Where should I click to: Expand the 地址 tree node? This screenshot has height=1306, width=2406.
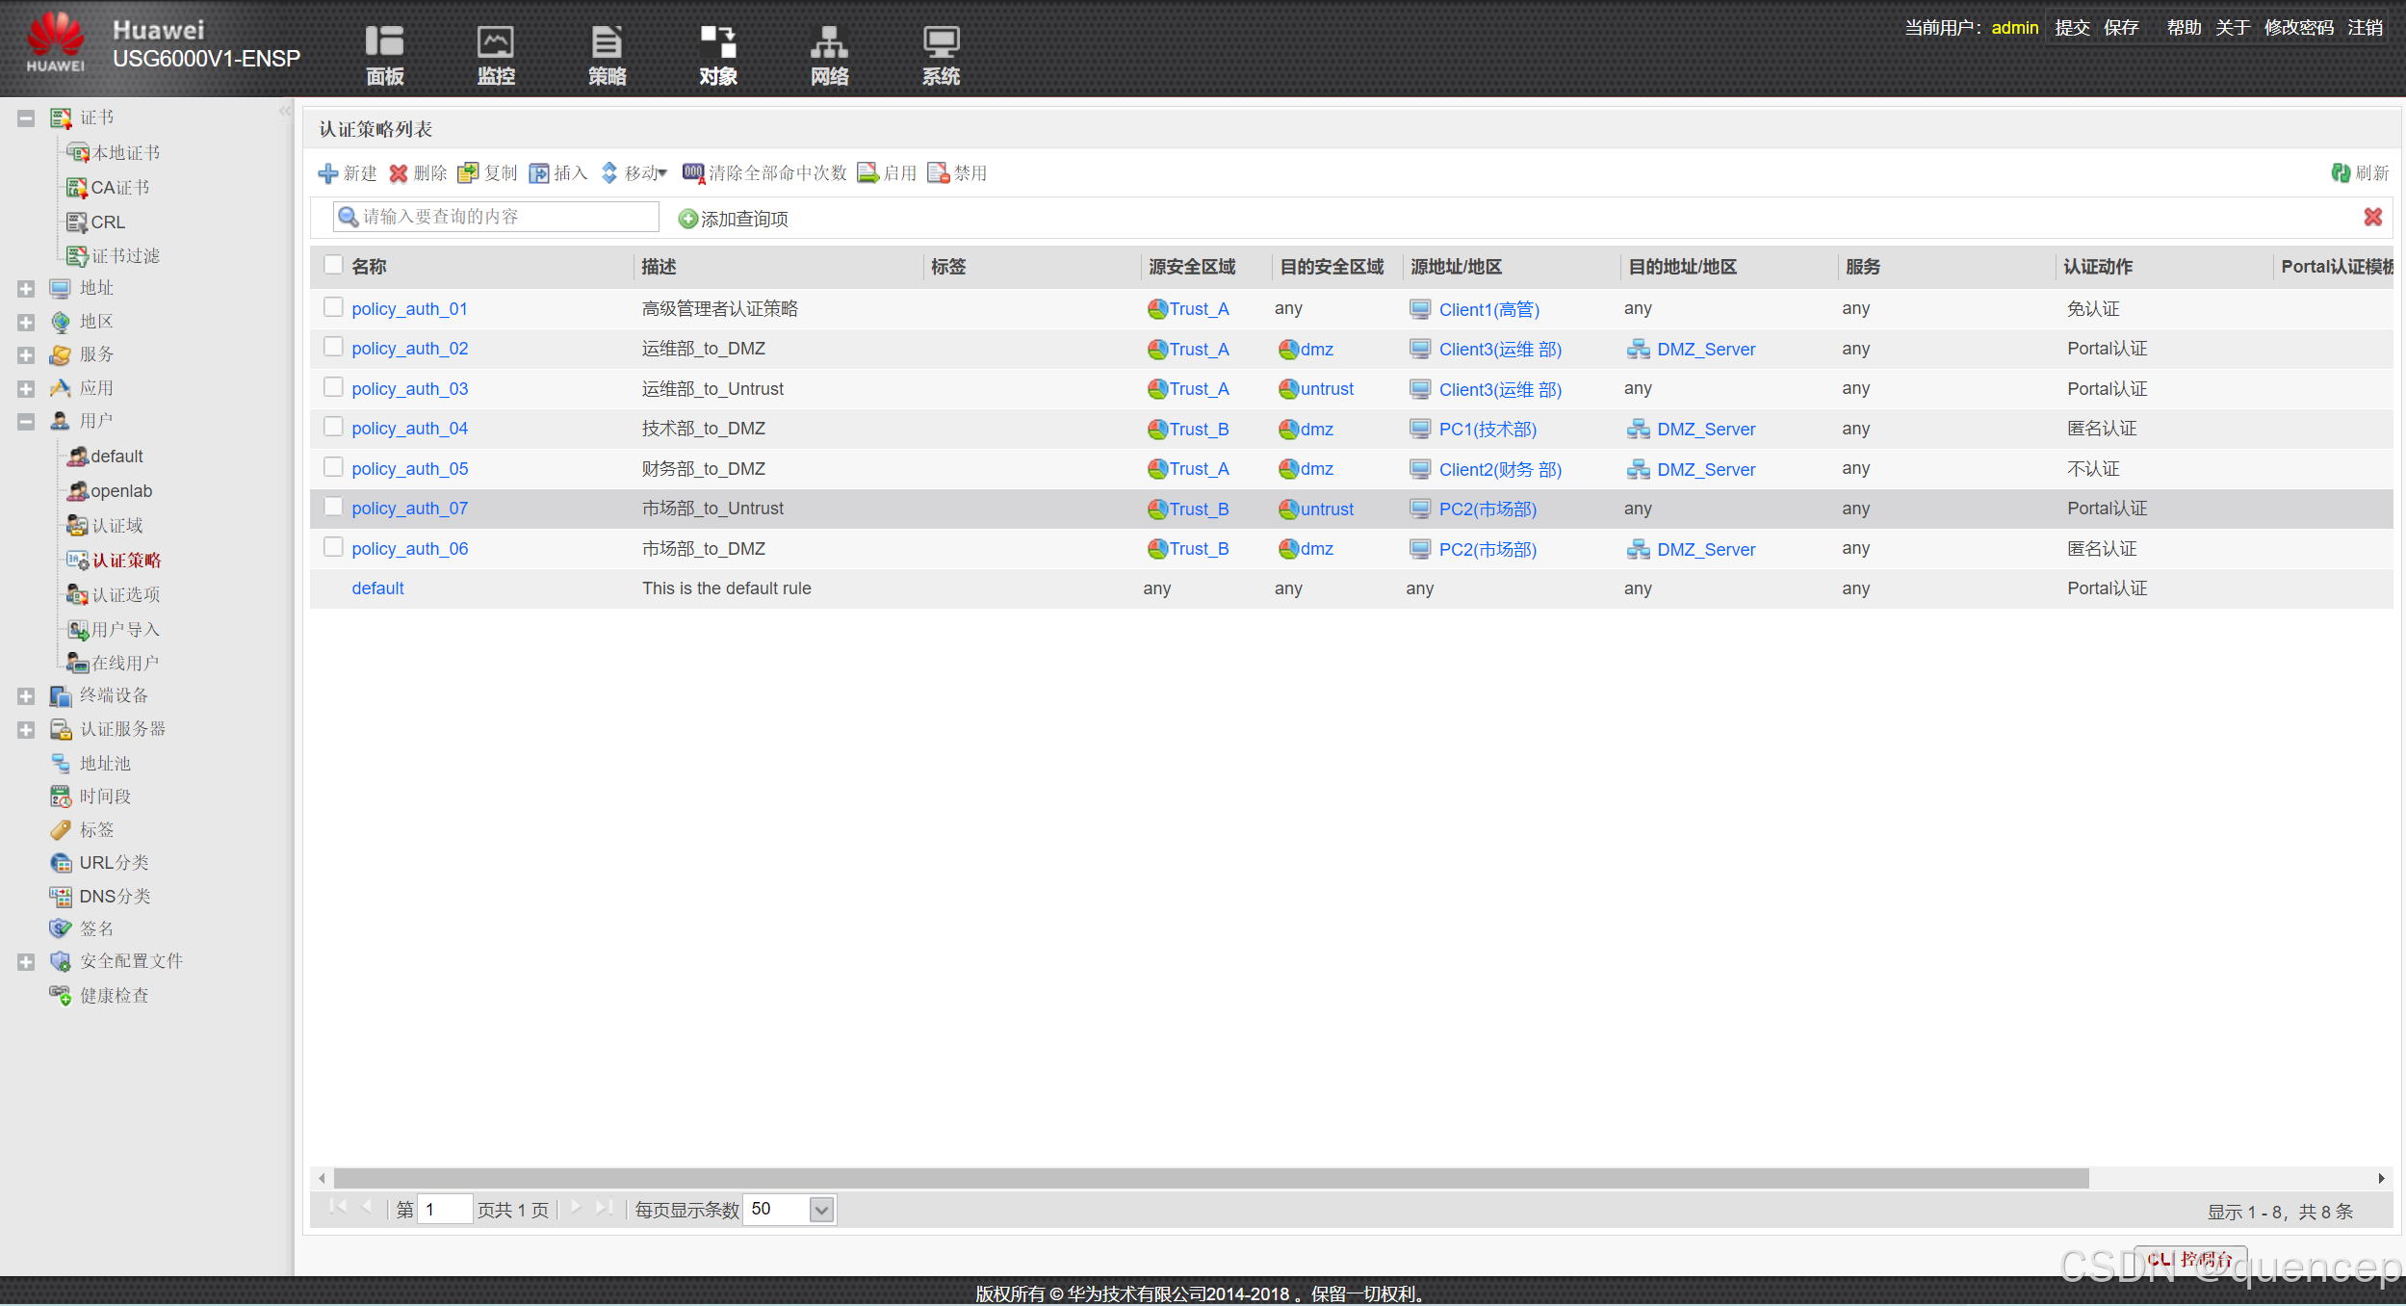[26, 288]
